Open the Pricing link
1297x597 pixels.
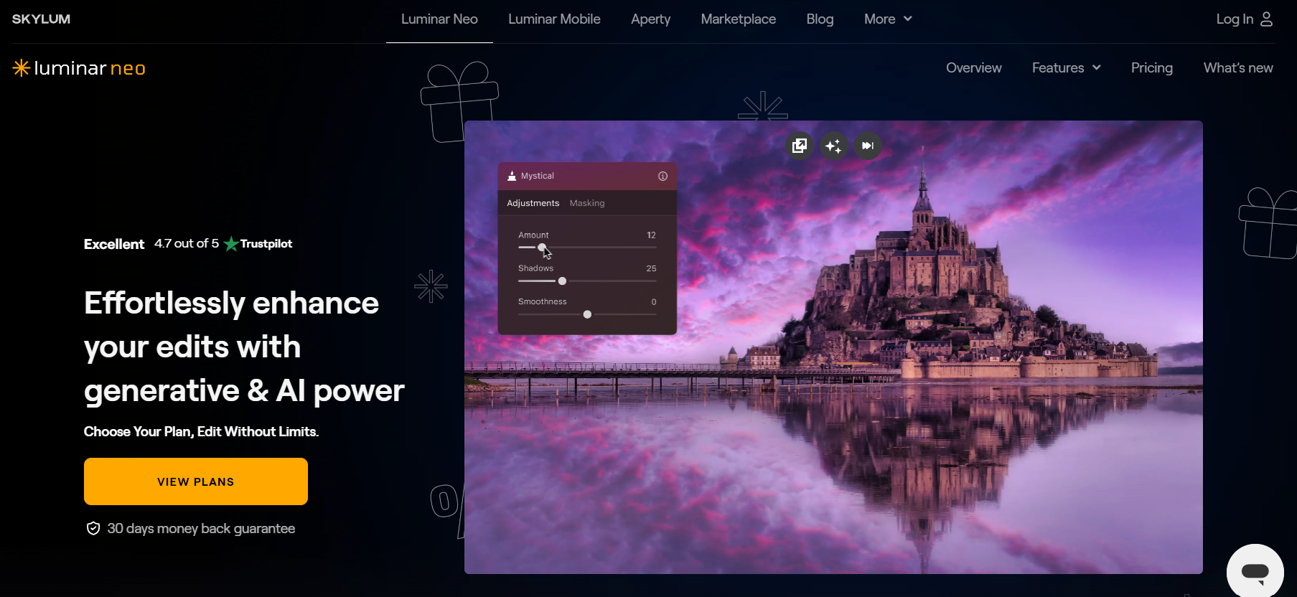(x=1151, y=67)
